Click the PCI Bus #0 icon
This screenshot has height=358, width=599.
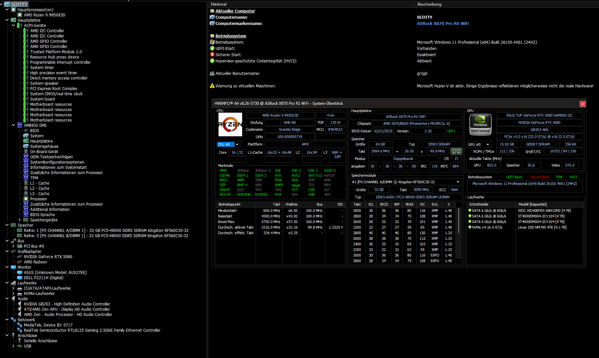tap(20, 246)
